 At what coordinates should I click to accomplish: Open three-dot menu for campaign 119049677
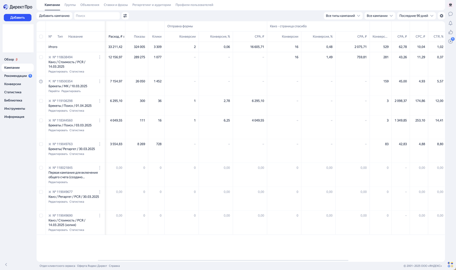100,192
